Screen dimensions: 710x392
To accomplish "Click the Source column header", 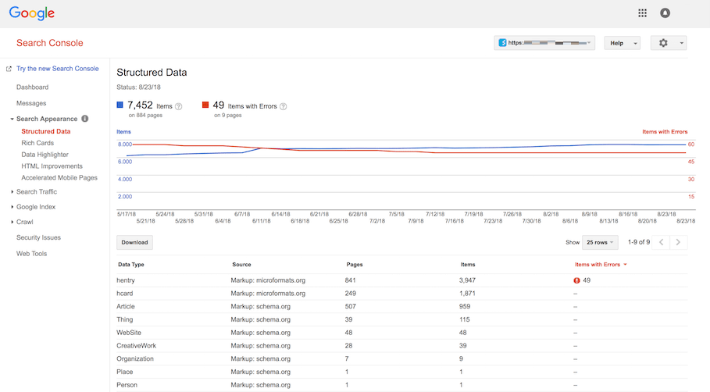I will point(241,265).
